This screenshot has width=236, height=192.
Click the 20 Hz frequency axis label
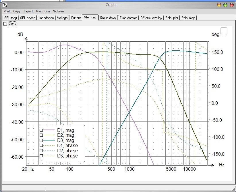28,169
